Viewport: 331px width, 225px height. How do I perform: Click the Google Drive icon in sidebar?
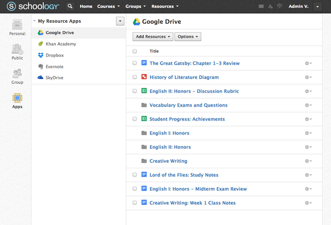(x=40, y=33)
